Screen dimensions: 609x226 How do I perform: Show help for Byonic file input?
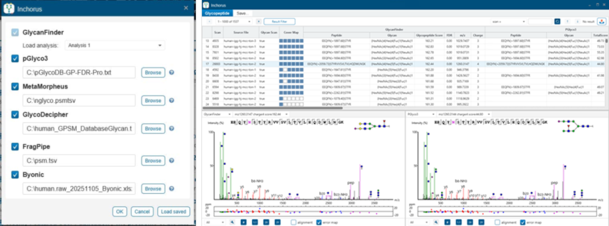pyautogui.click(x=171, y=189)
